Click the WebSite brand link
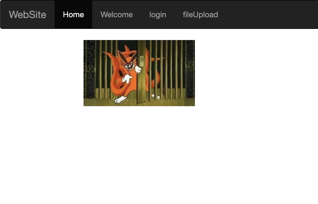Screen dimensions: 318x204 pyautogui.click(x=27, y=14)
